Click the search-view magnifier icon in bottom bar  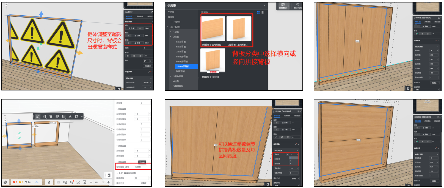pyautogui.click(x=84, y=182)
